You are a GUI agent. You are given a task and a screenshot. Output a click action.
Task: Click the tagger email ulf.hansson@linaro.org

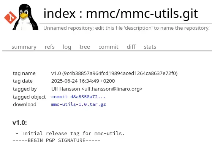112,89
